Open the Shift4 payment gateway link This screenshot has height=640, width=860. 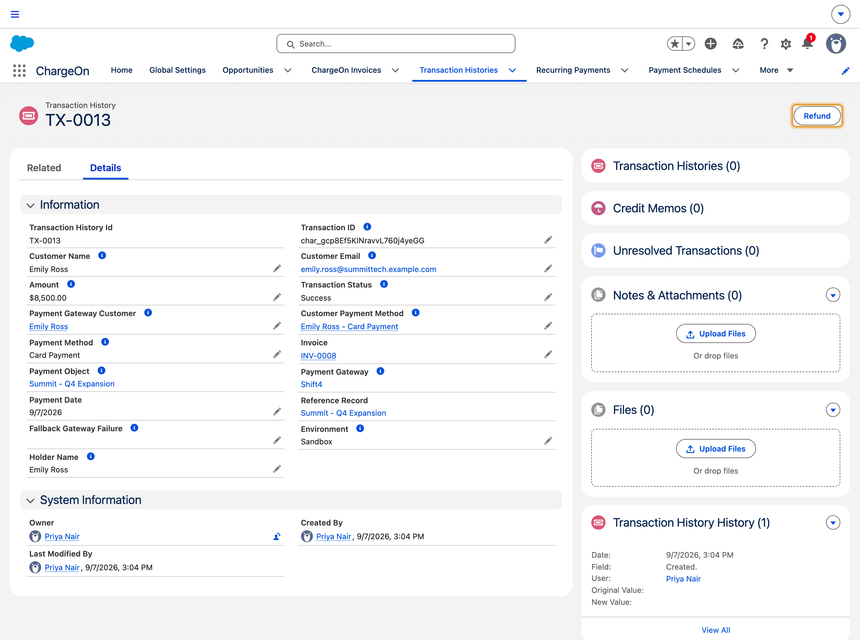pos(311,384)
